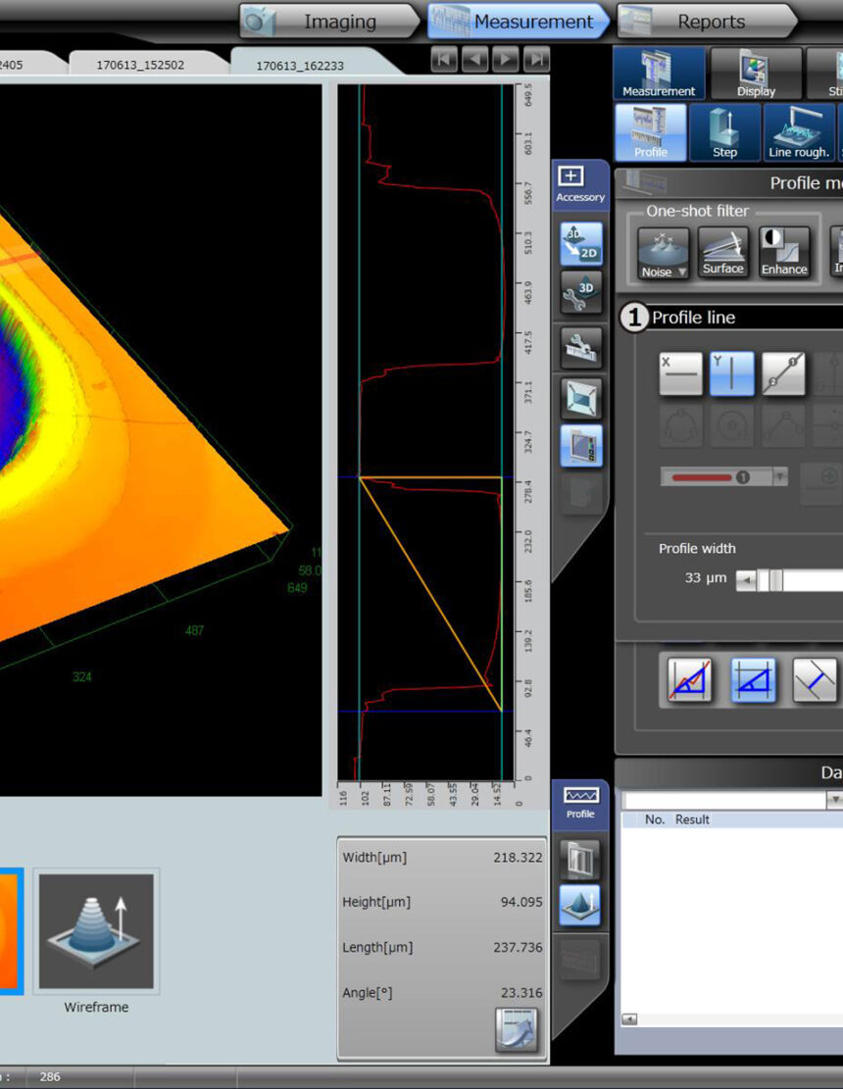Image resolution: width=843 pixels, height=1089 pixels.
Task: Select angle measurement with red line icon
Action: (x=689, y=680)
